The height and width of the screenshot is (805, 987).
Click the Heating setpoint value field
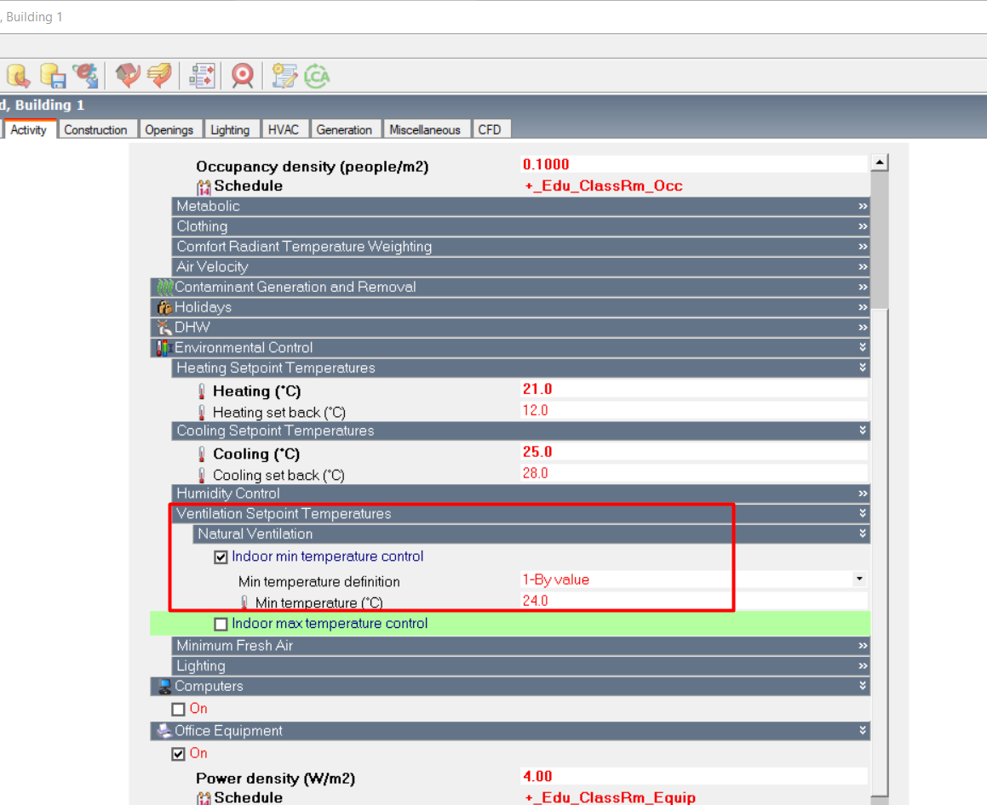694,389
